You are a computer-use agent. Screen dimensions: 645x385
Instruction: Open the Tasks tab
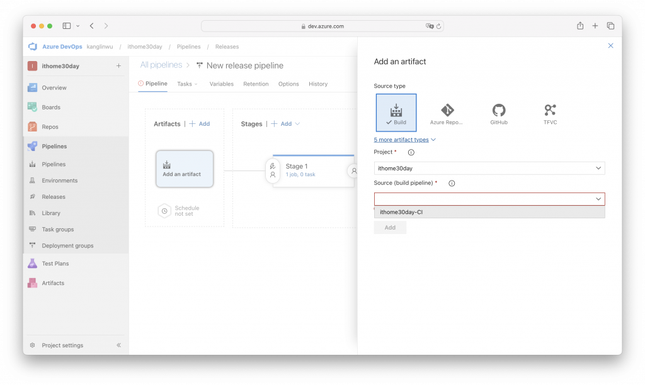[x=187, y=84]
